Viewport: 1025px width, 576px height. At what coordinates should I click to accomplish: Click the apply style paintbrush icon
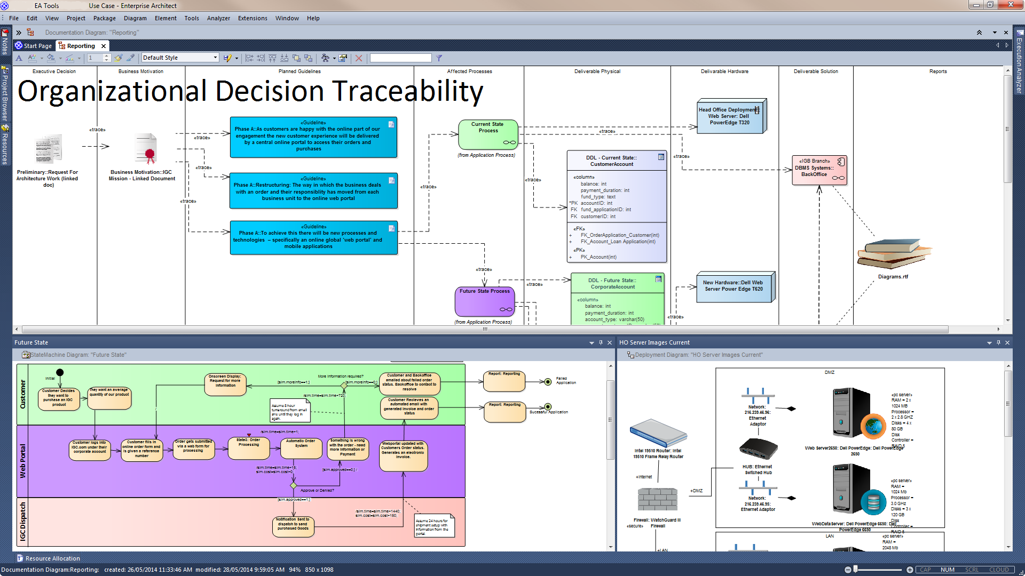119,58
